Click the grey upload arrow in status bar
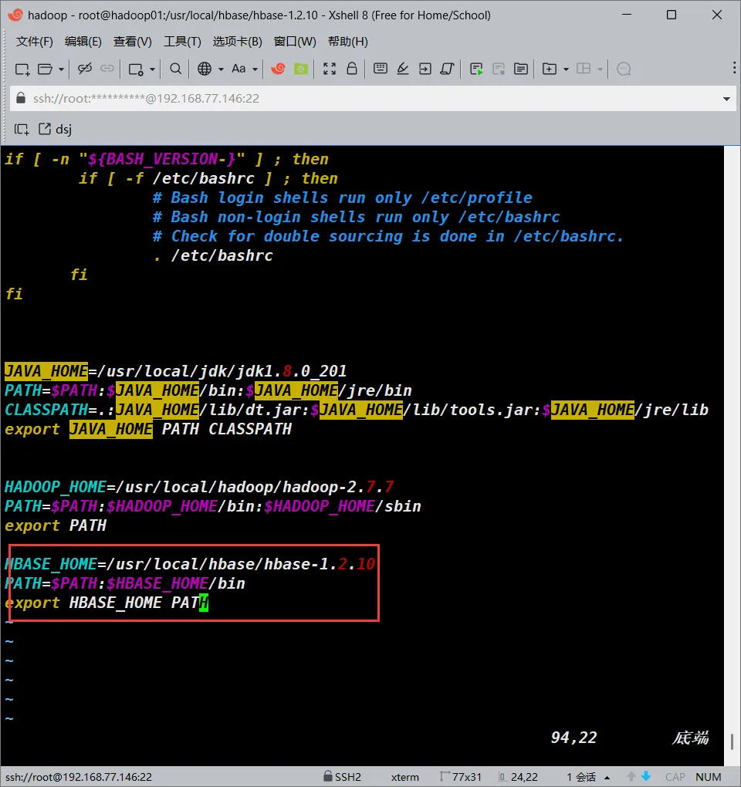 click(631, 776)
